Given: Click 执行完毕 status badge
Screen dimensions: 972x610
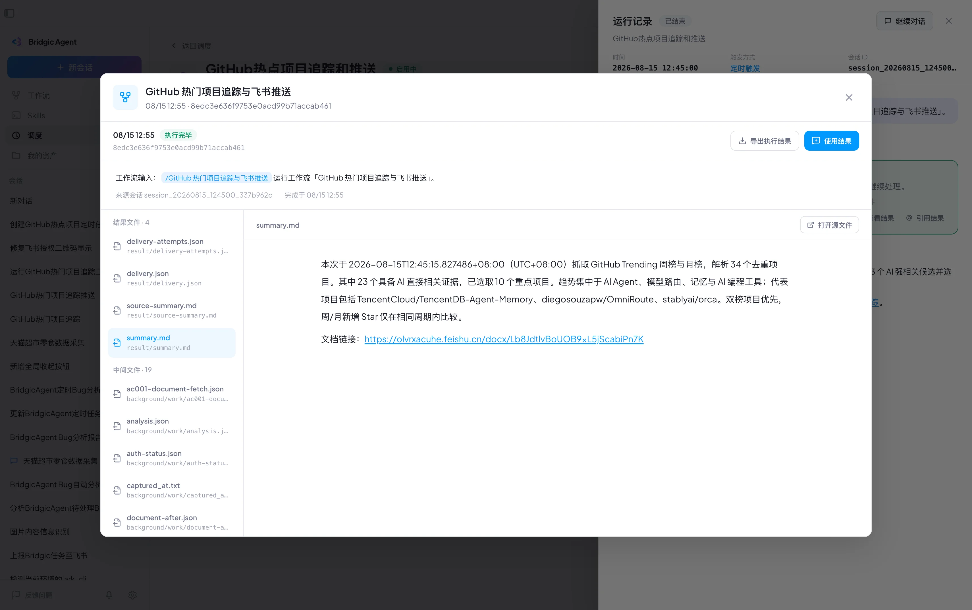Looking at the screenshot, I should tap(178, 135).
